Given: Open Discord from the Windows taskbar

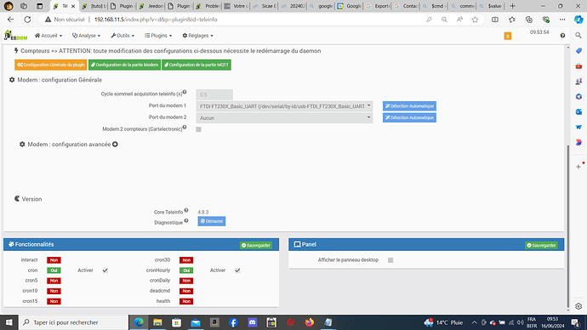Looking at the screenshot, I should tap(253, 322).
